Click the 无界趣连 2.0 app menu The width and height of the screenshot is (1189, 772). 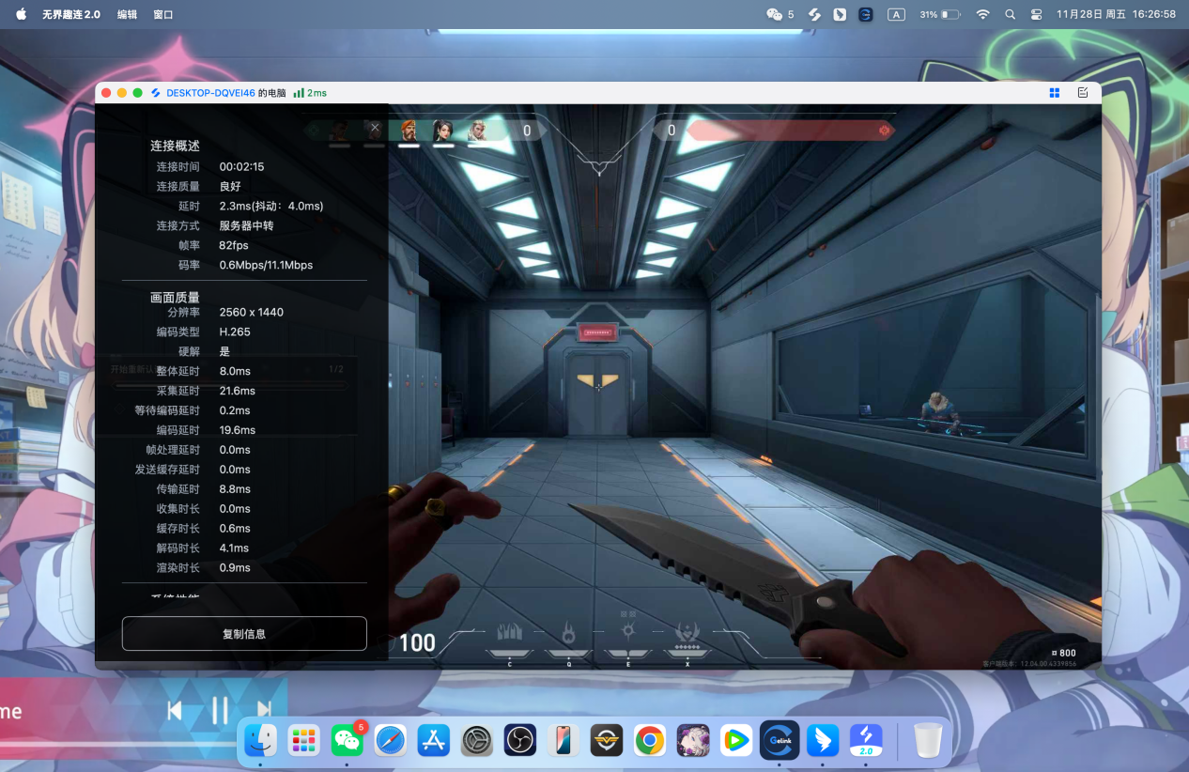click(x=70, y=15)
